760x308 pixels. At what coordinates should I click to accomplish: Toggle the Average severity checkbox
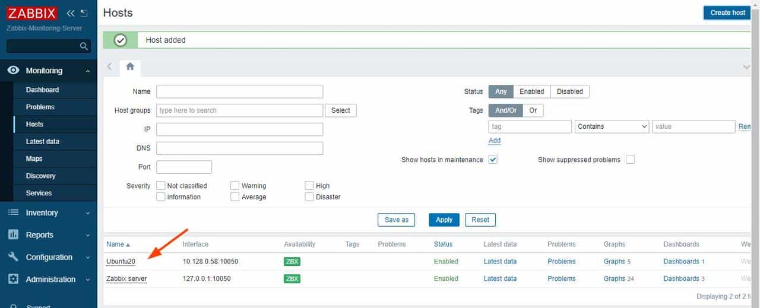point(235,197)
